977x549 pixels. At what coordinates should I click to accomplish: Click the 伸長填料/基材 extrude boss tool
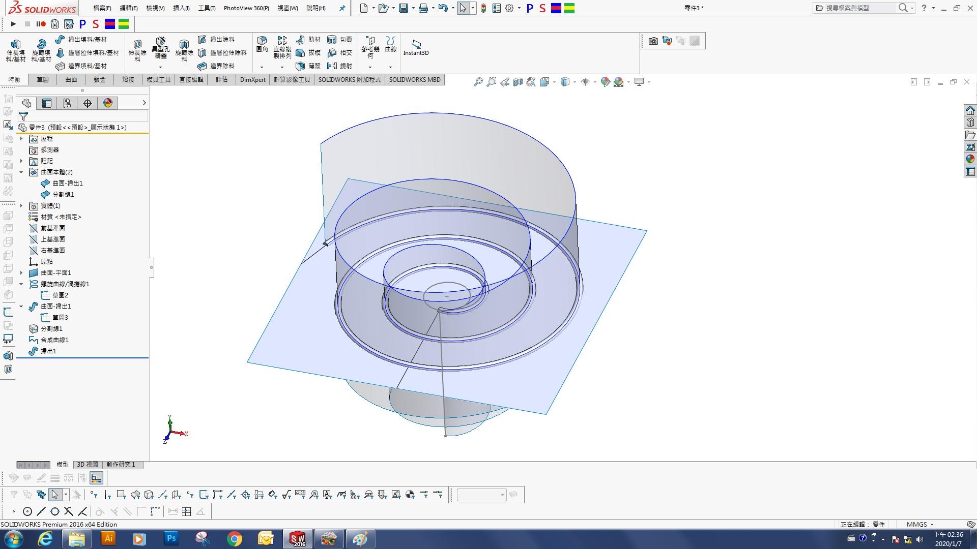tap(16, 50)
